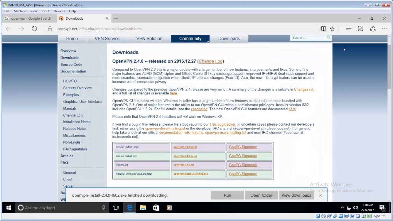Image resolution: width=393 pixels, height=221 pixels.
Task: Click the network tray icon
Action: coord(349,208)
